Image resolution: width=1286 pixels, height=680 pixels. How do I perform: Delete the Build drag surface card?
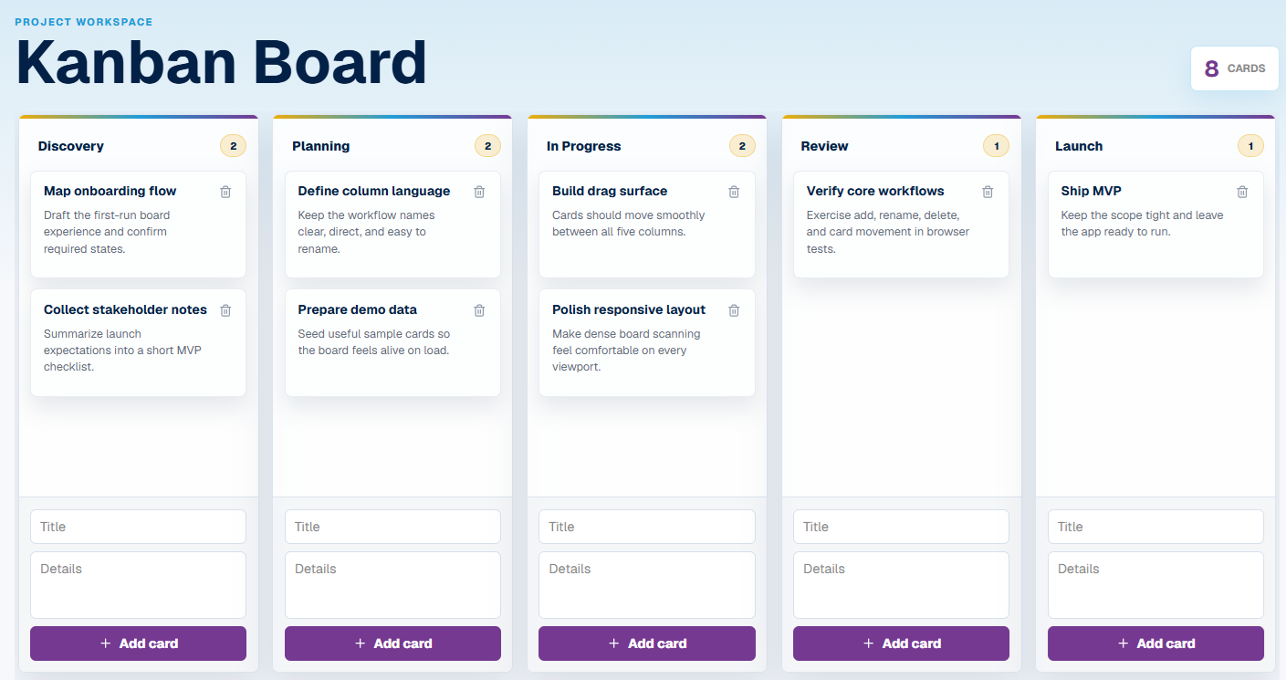click(734, 192)
